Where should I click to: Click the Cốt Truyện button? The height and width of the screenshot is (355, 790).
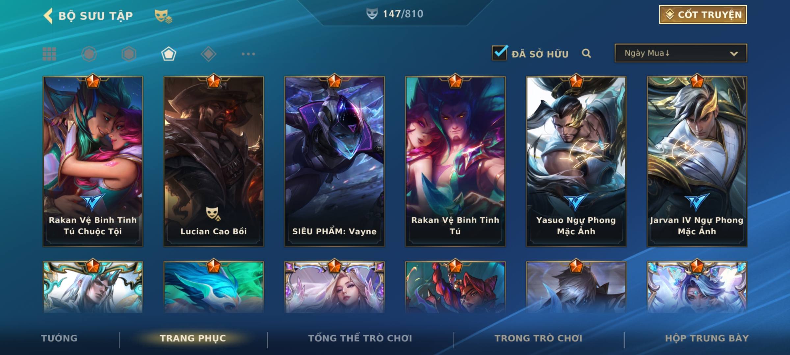(x=703, y=15)
